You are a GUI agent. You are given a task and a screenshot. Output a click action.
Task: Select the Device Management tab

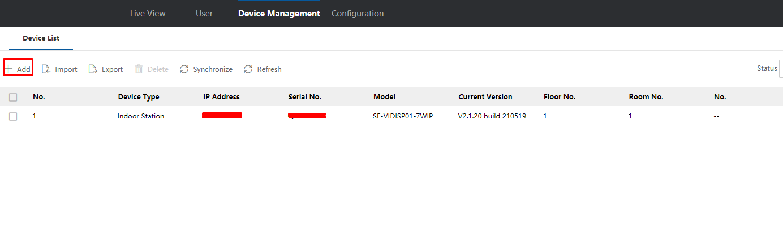pyautogui.click(x=279, y=14)
